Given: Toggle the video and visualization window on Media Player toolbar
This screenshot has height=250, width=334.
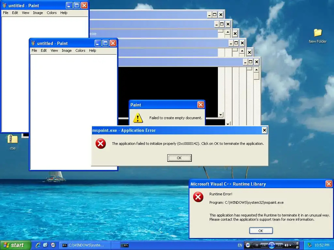Looking at the screenshot, I should click(297, 243).
